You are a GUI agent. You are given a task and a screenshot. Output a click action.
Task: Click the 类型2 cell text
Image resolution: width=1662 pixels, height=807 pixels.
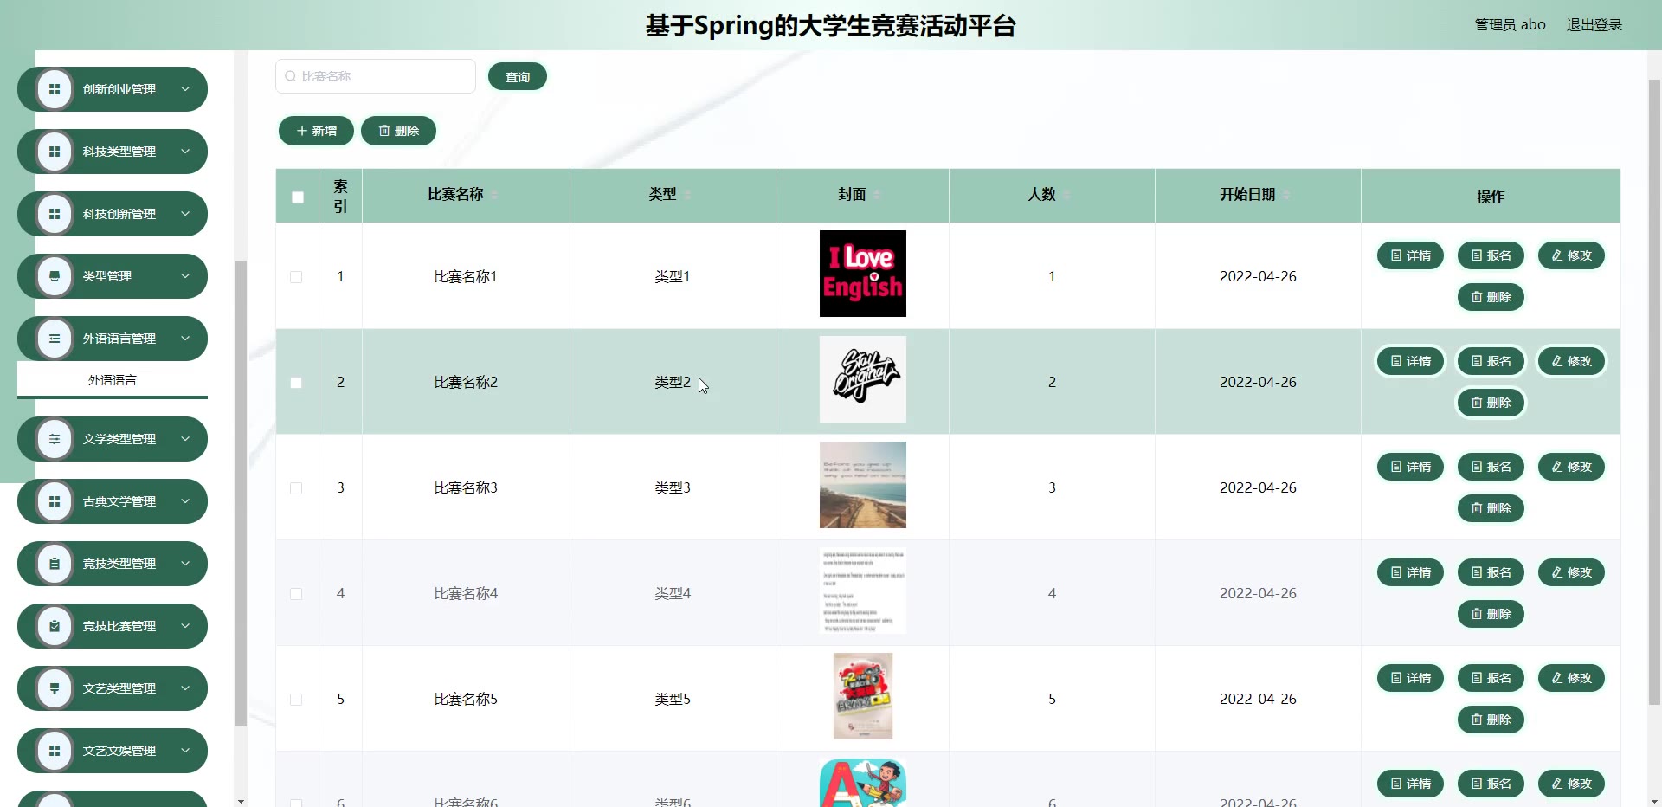click(673, 382)
